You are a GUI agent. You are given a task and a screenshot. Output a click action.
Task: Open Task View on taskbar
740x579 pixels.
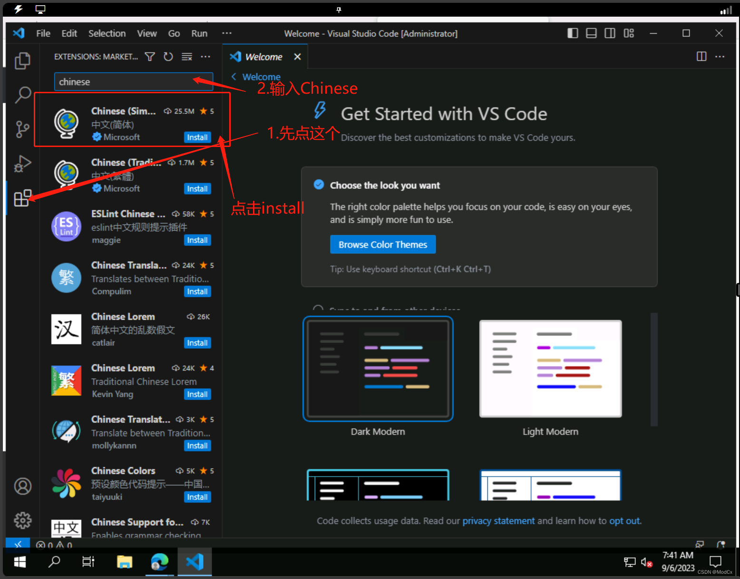click(x=88, y=562)
